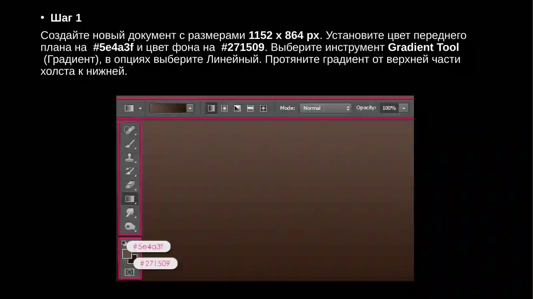
Task: Open the Mode dropdown set to Normal
Action: pyautogui.click(x=325, y=108)
